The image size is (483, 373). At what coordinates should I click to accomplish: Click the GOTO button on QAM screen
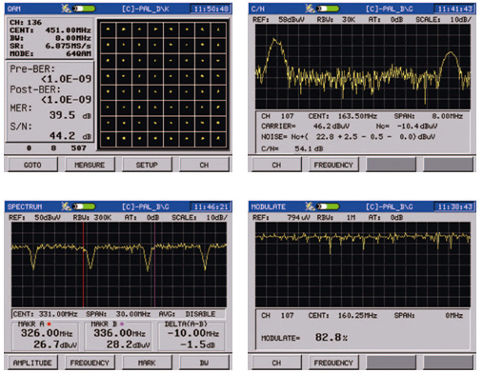pos(32,165)
